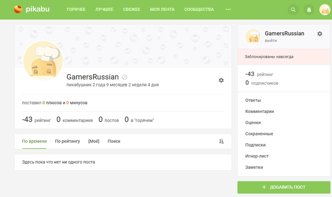This screenshot has height=197, width=332.
Task: Click the large profile avatar picture
Action: (x=43, y=61)
